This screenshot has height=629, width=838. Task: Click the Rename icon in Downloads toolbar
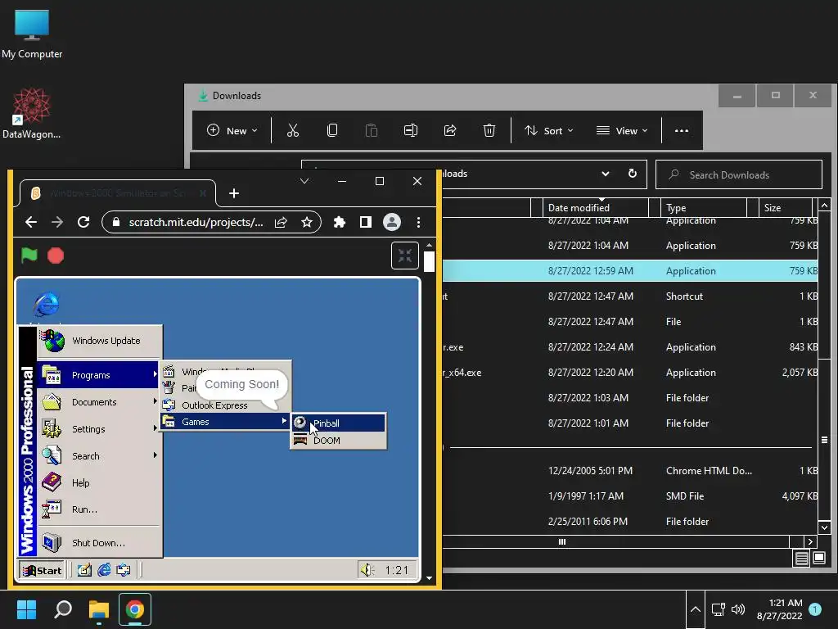coord(411,130)
